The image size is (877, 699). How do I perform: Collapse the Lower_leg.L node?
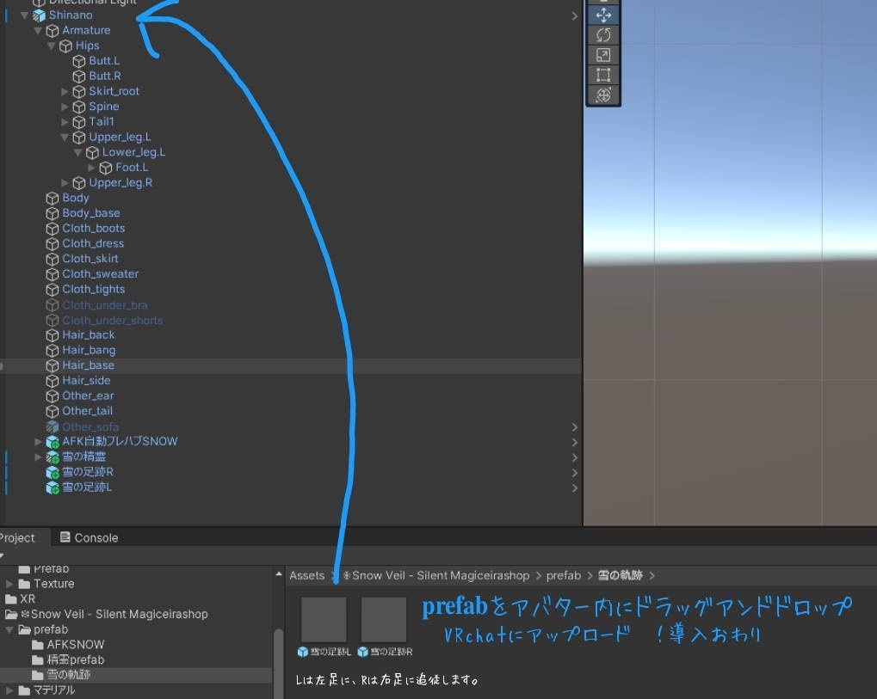[78, 152]
